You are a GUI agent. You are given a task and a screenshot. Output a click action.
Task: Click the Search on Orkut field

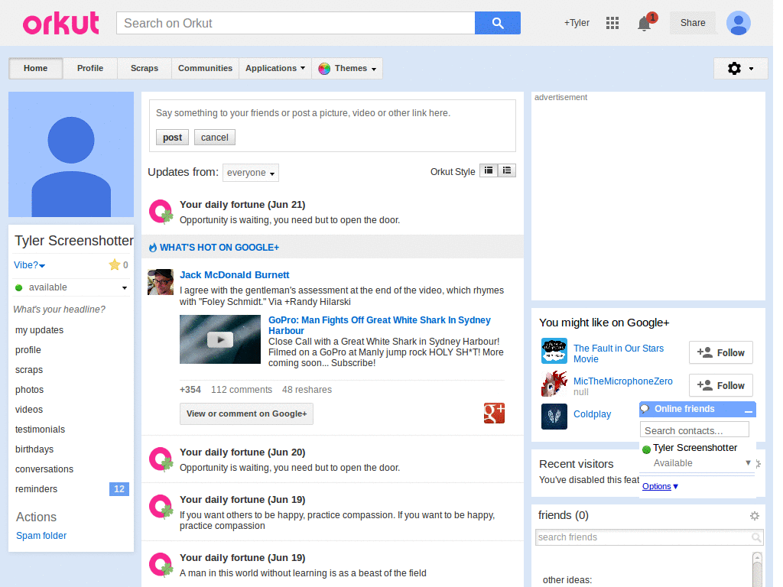click(x=296, y=23)
